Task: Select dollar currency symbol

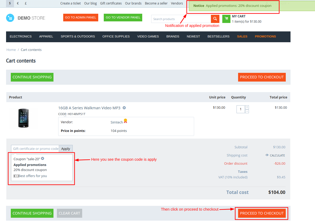Action: coord(10,3)
